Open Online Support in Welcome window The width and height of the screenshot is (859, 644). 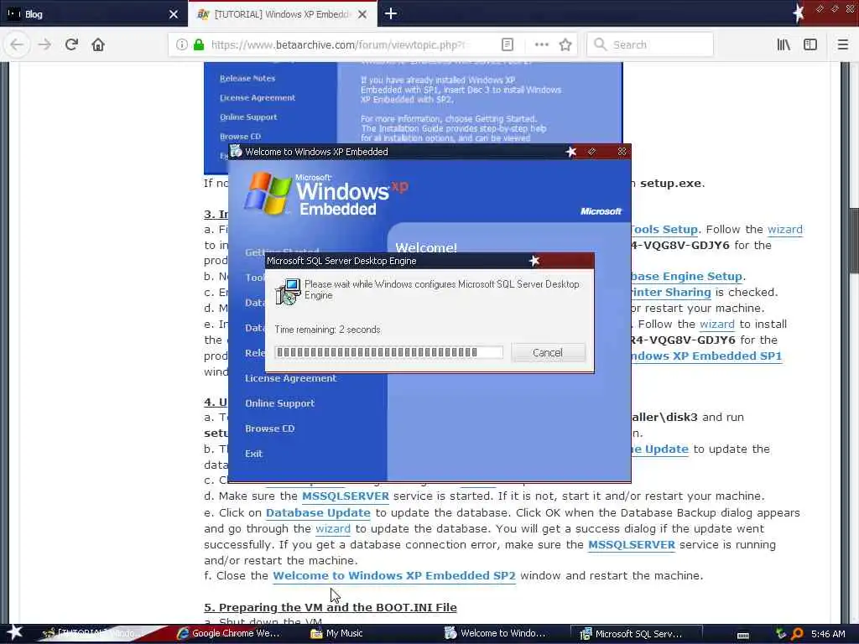(279, 403)
